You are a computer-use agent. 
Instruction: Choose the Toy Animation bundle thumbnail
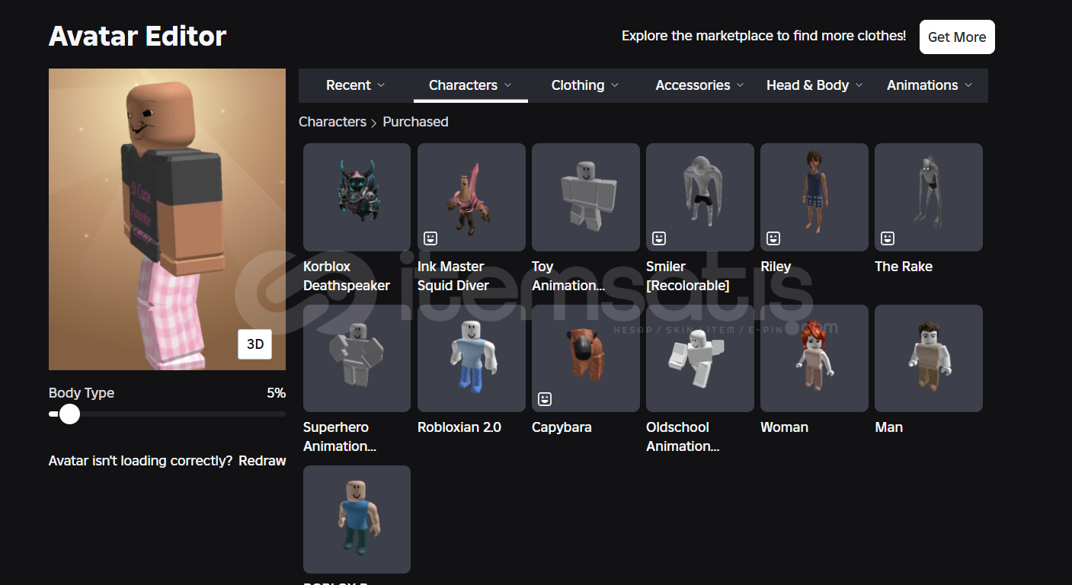coord(586,197)
